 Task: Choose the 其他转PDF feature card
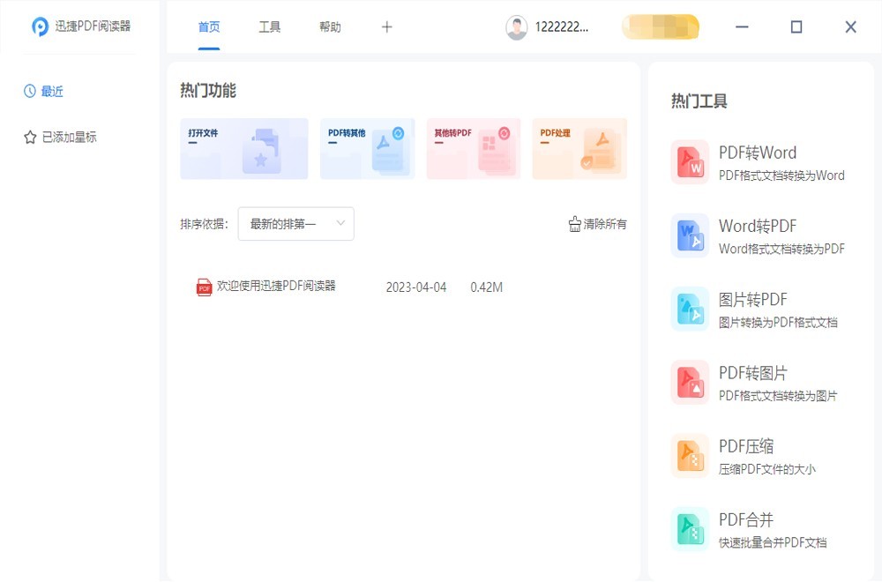(473, 149)
